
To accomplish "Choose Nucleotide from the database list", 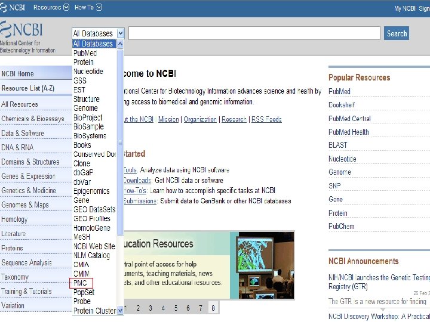I will pos(88,72).
